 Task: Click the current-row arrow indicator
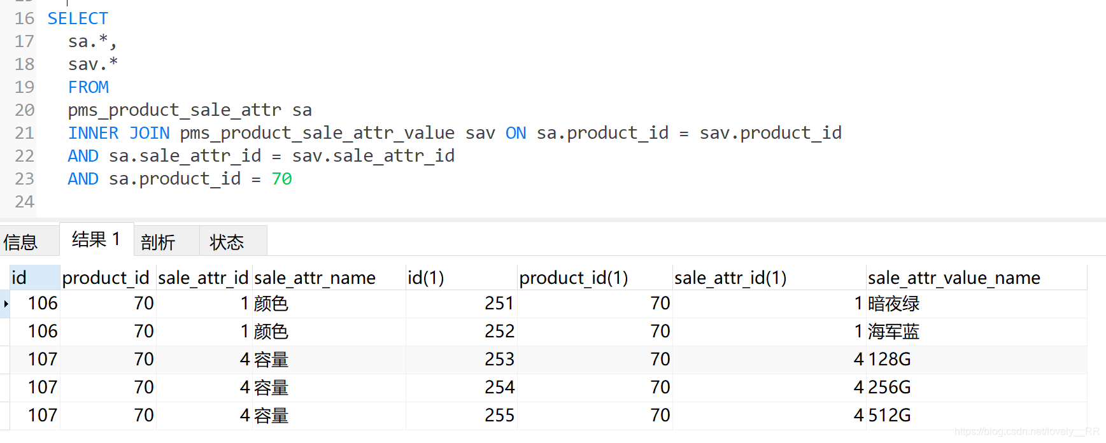click(x=6, y=304)
